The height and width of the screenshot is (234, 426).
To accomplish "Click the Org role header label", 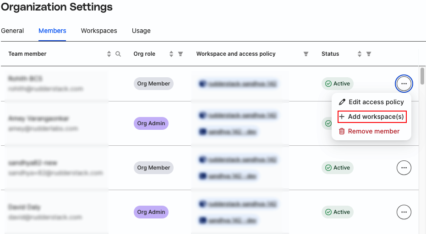I will pyautogui.click(x=144, y=53).
